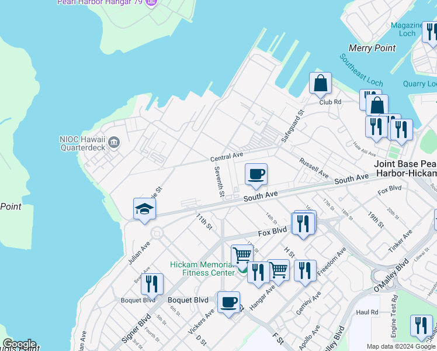Click the Merry Point label

[372, 48]
